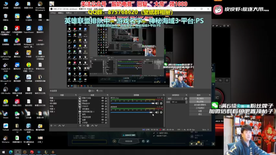276x155 pixels.
Task: Switch to Edge on the taskbar
Action: [11, 152]
